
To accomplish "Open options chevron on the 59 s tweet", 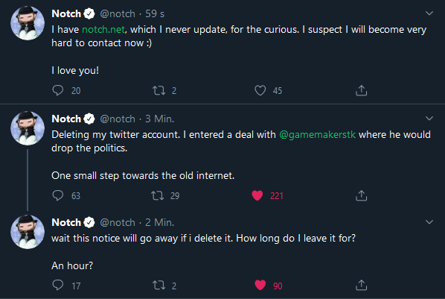I will [x=429, y=13].
